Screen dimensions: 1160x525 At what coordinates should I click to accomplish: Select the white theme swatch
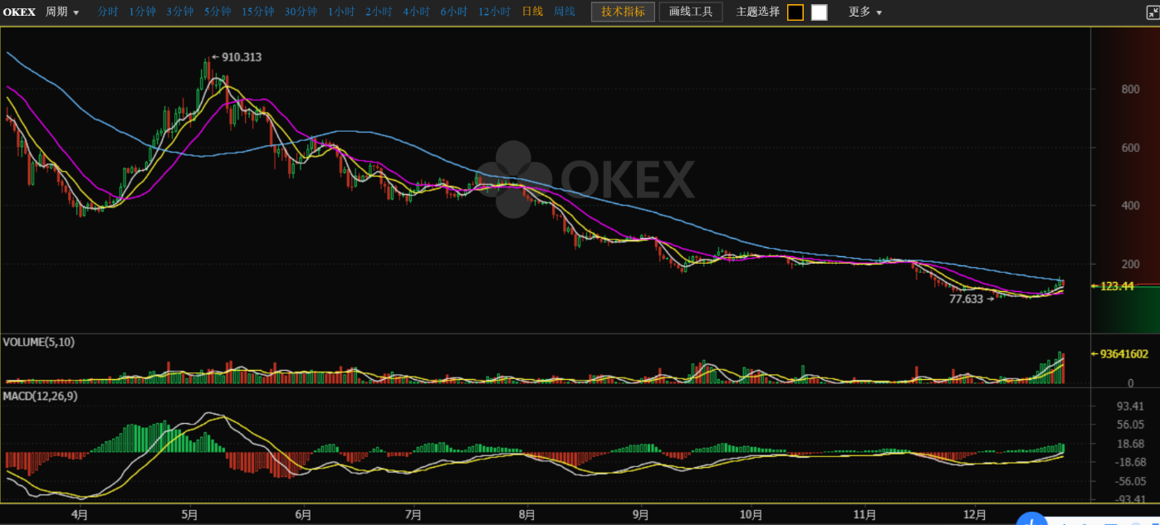(x=820, y=12)
